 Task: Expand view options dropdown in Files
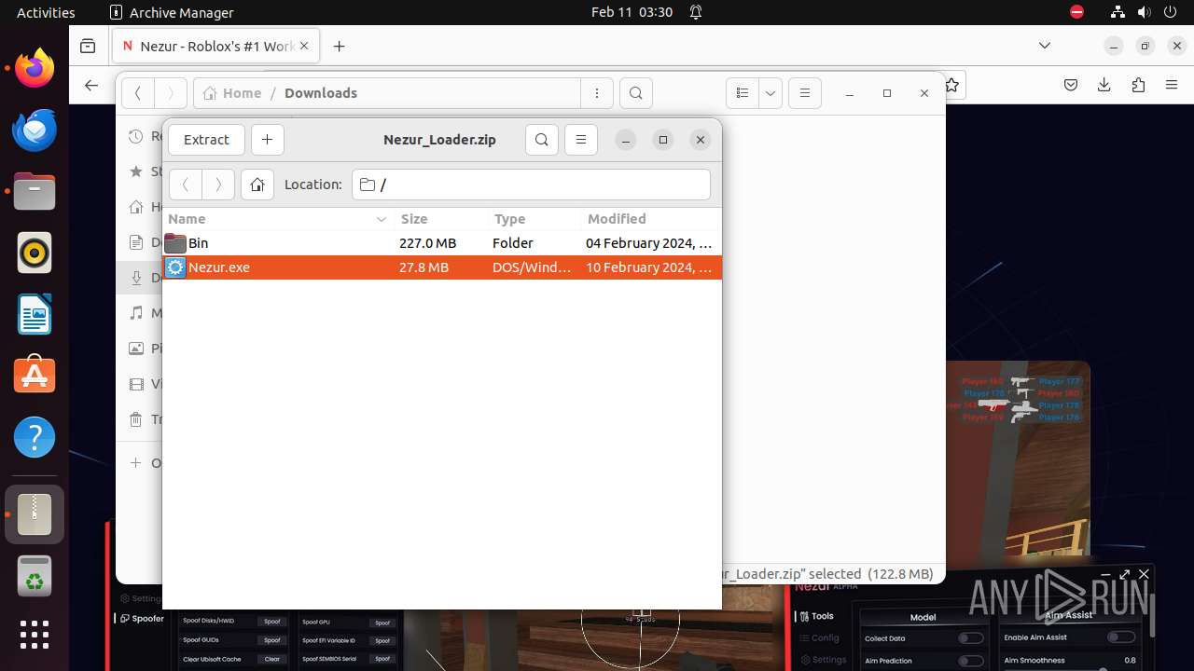pyautogui.click(x=771, y=93)
